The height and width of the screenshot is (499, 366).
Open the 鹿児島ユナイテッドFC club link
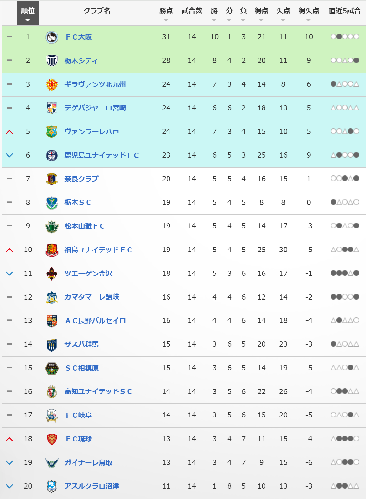(x=102, y=155)
